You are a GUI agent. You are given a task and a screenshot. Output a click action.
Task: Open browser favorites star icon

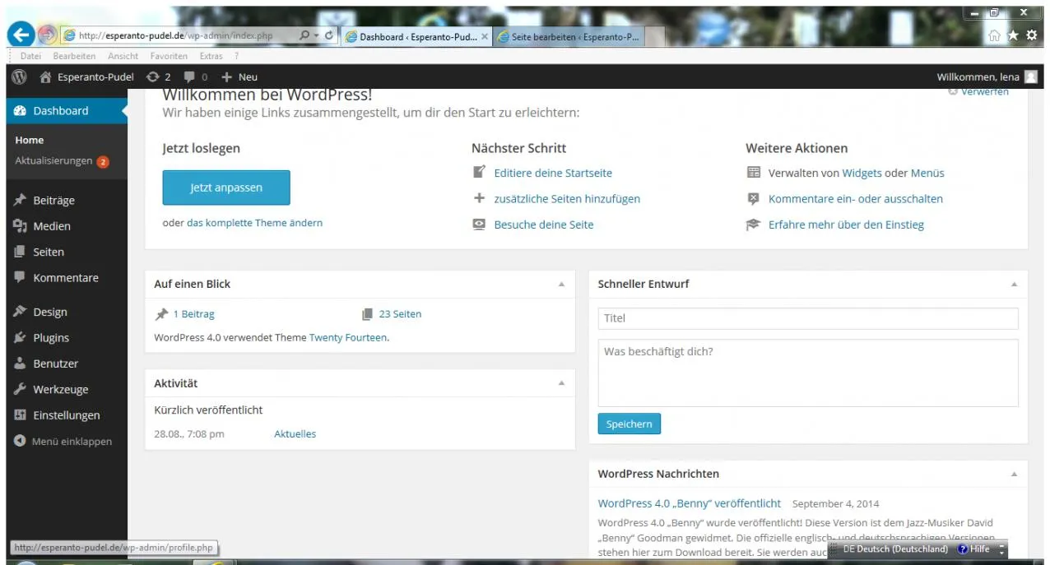click(1014, 36)
